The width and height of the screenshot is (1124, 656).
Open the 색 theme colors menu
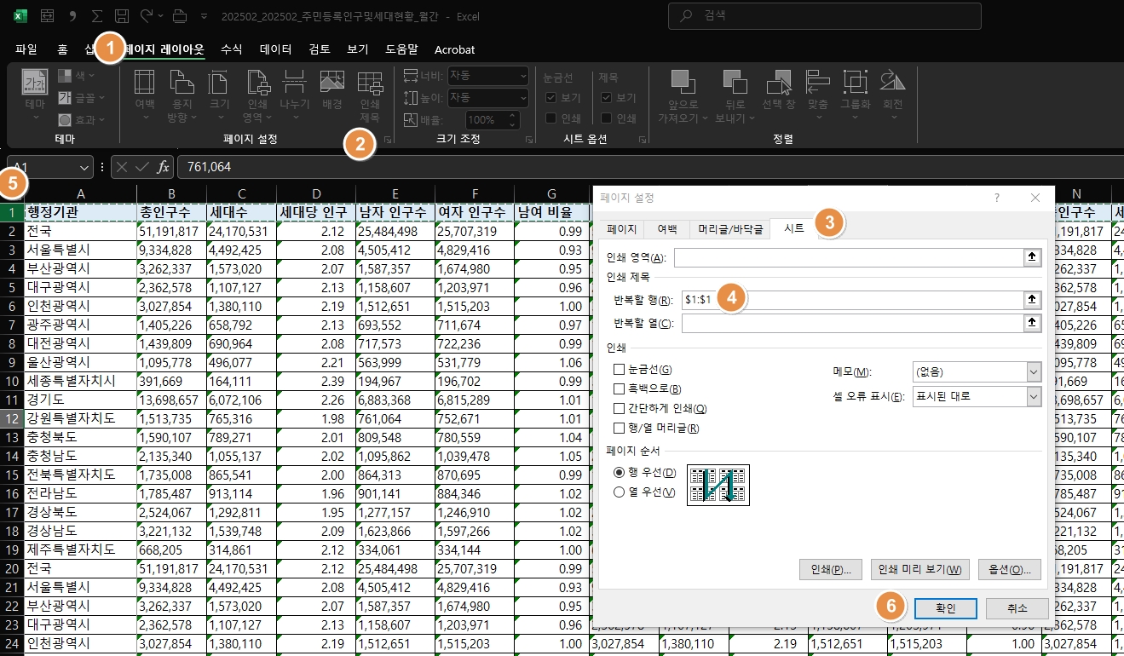[x=77, y=76]
